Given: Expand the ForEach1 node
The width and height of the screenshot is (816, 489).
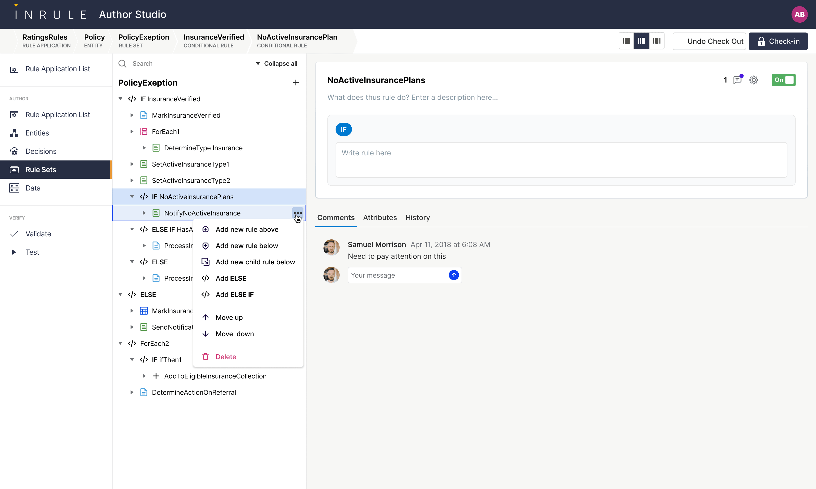Looking at the screenshot, I should coord(132,131).
